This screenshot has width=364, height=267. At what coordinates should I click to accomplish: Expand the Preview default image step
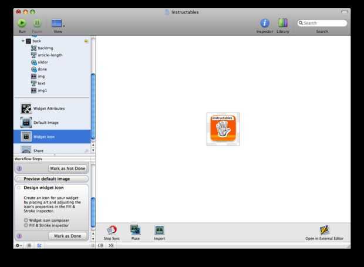pos(52,179)
